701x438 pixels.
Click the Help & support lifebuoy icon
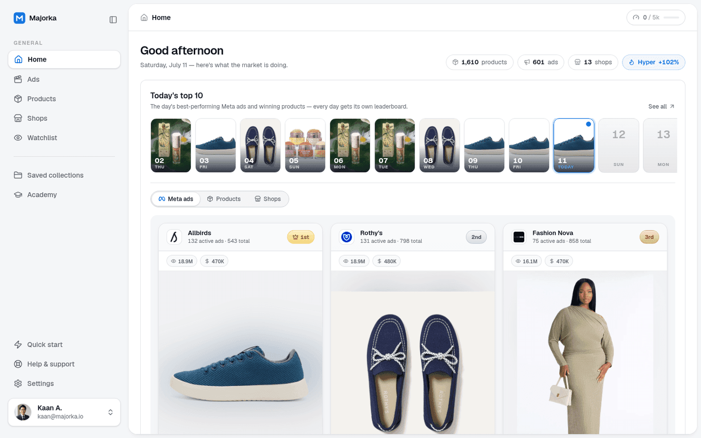click(18, 364)
